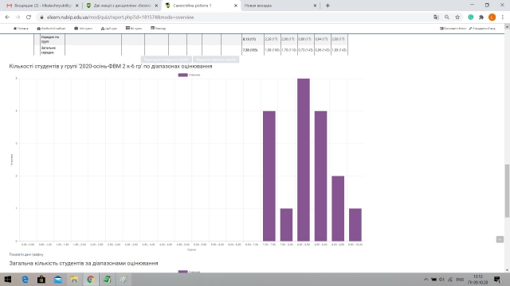Open the Extensions puzzle icon
The width and height of the screenshot is (510, 286).
click(481, 17)
